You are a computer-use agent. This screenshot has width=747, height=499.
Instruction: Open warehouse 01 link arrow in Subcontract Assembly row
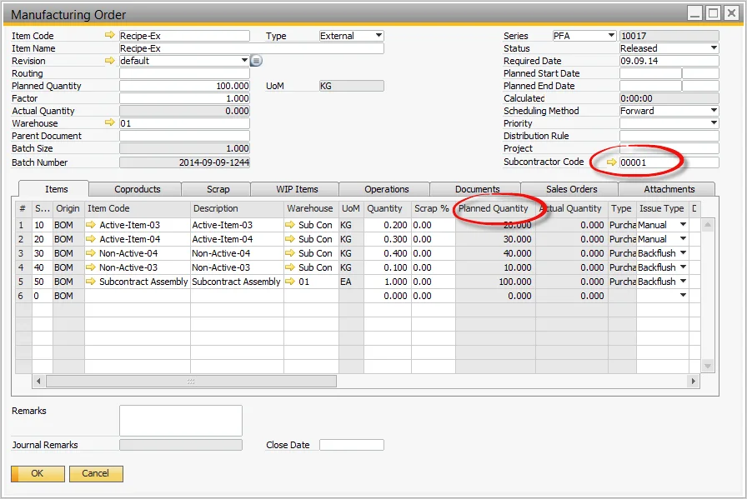[x=290, y=282]
